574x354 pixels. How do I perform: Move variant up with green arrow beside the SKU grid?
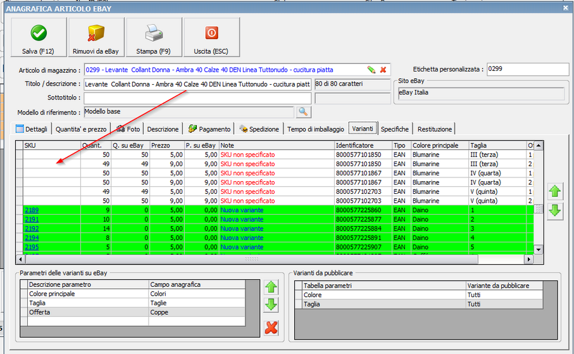(x=555, y=191)
